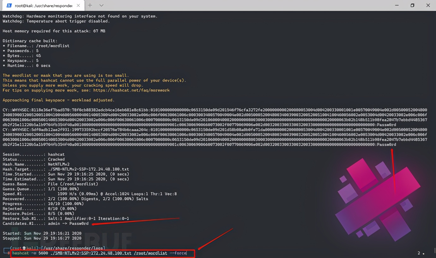Close the root@kali terminal tab
Viewport: 436px width, 258px height.
[78, 5]
